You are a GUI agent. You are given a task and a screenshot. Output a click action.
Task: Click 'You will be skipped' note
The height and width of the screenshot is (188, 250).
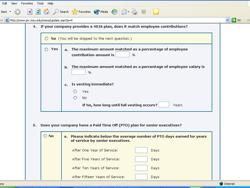[x=95, y=39]
